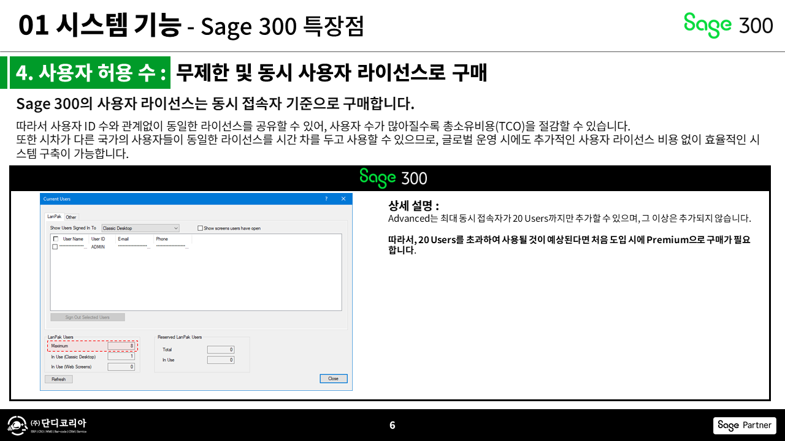Click the Sage 300 logo at top right
The image size is (785, 441).
[x=728, y=25]
